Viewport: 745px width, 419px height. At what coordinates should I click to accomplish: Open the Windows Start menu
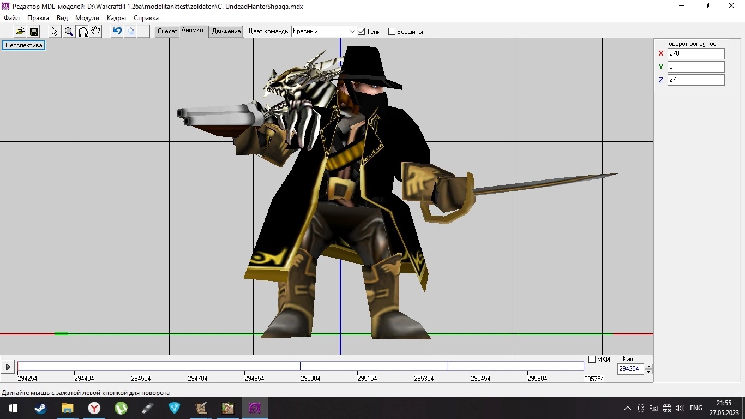pos(13,408)
